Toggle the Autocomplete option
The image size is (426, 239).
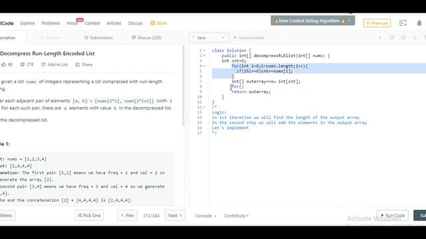click(249, 38)
